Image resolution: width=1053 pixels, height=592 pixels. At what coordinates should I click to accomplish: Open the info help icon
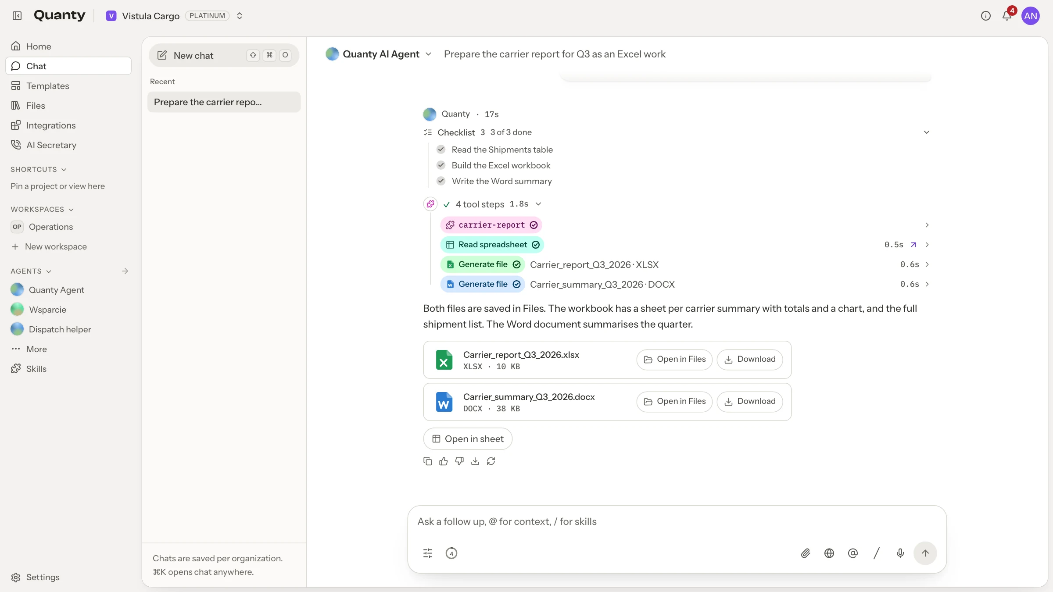point(985,16)
